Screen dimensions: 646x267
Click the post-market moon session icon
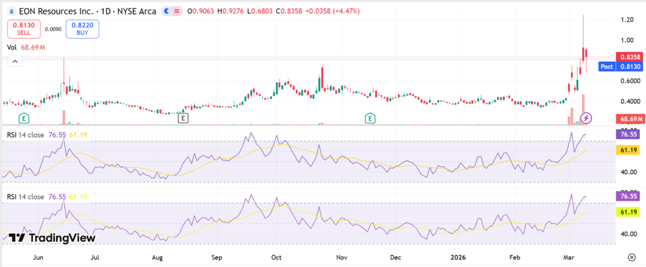pyautogui.click(x=167, y=11)
